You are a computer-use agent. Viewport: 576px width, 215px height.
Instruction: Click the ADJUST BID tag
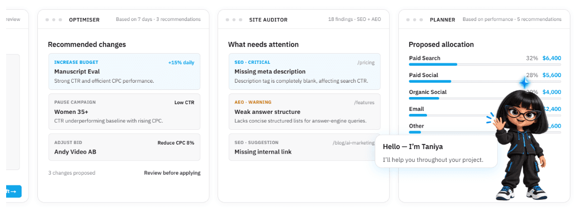coord(68,142)
